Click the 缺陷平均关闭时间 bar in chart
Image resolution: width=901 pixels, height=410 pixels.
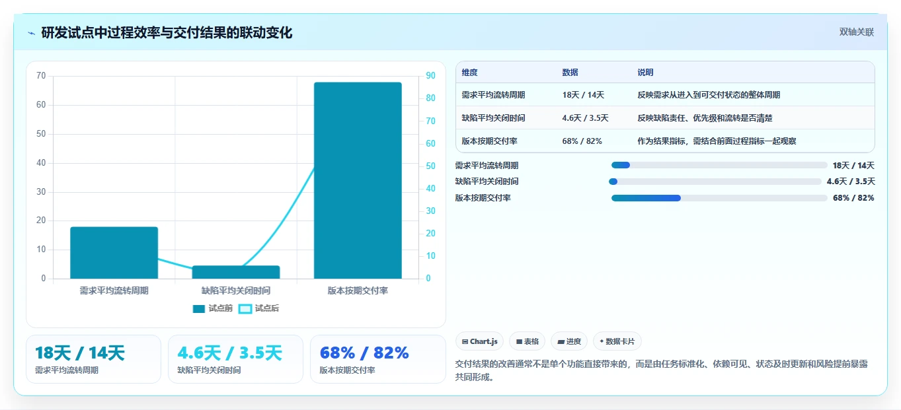point(236,272)
